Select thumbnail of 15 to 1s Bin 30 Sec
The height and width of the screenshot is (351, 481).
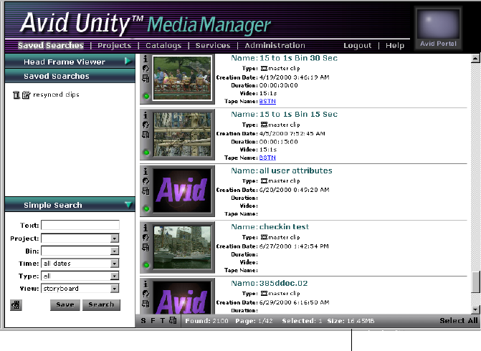[x=182, y=78]
